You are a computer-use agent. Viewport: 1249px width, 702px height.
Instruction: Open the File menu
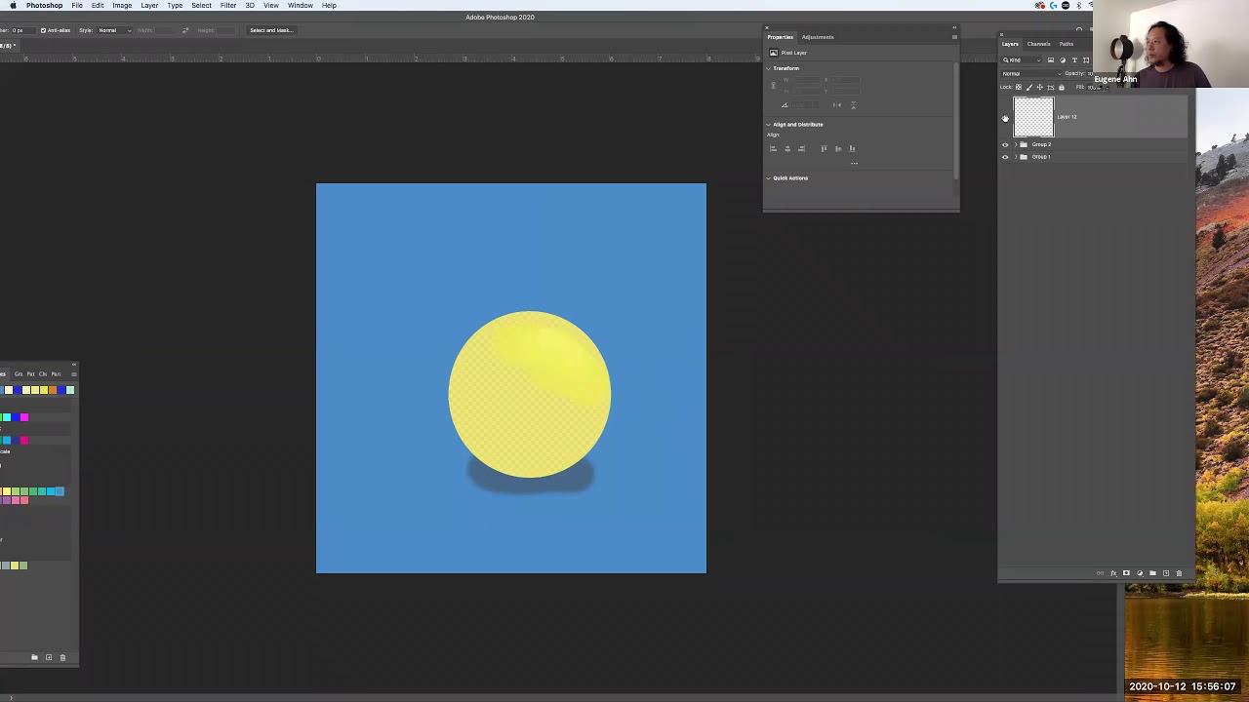pyautogui.click(x=77, y=6)
